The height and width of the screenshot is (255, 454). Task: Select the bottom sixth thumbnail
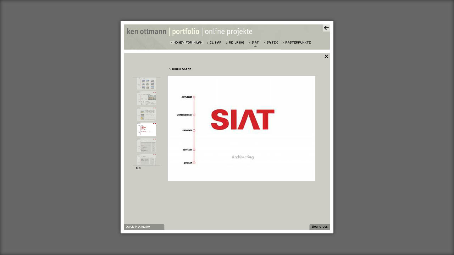pos(146,159)
